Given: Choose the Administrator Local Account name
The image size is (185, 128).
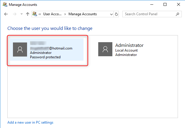Looking at the screenshot, I should 129,45.
